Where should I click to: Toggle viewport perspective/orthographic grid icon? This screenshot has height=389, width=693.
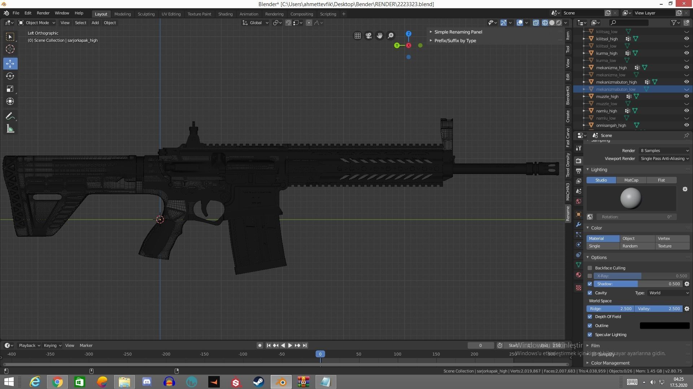(357, 36)
